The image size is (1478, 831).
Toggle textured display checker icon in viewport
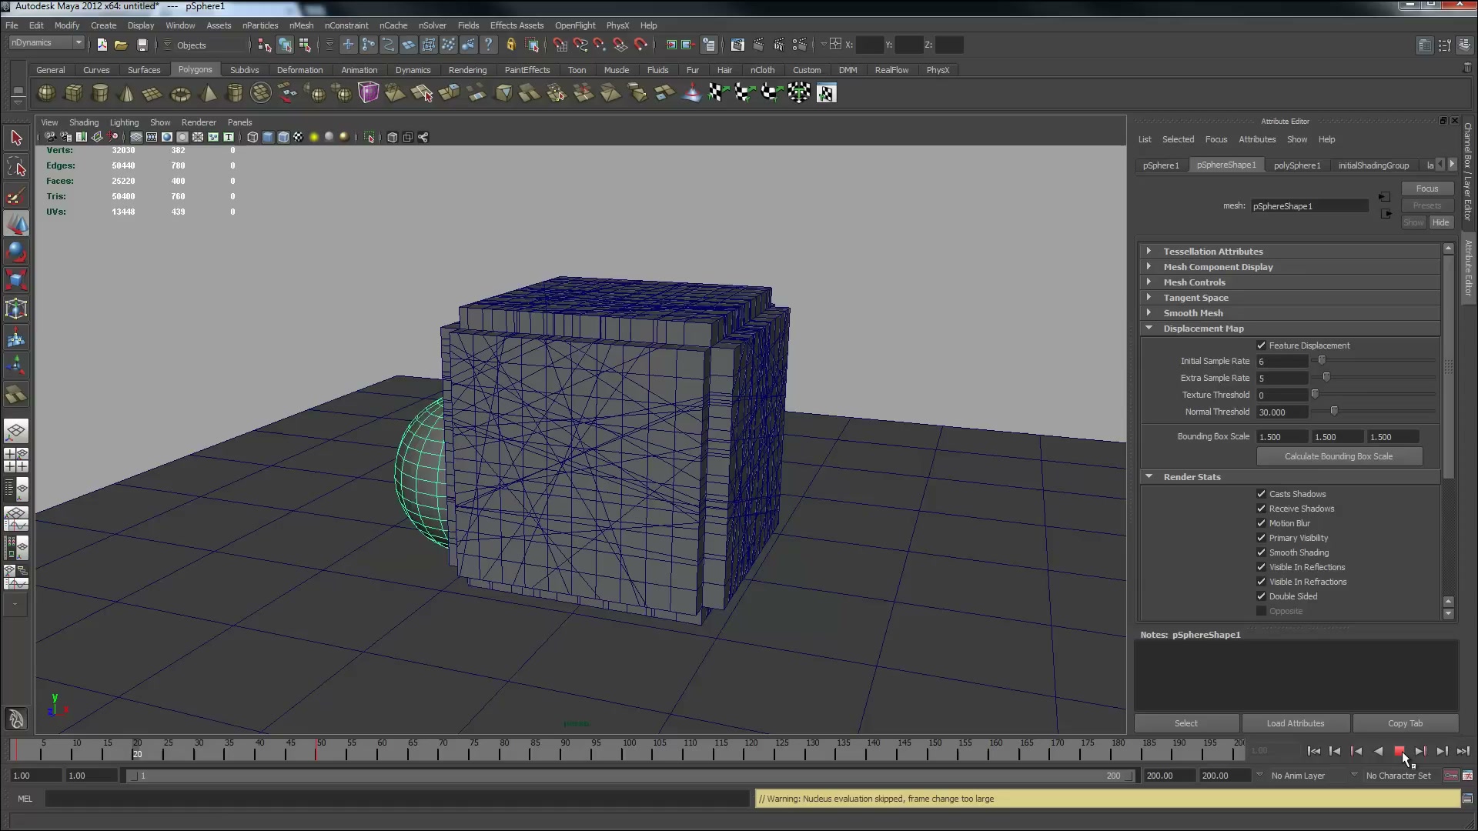click(299, 137)
